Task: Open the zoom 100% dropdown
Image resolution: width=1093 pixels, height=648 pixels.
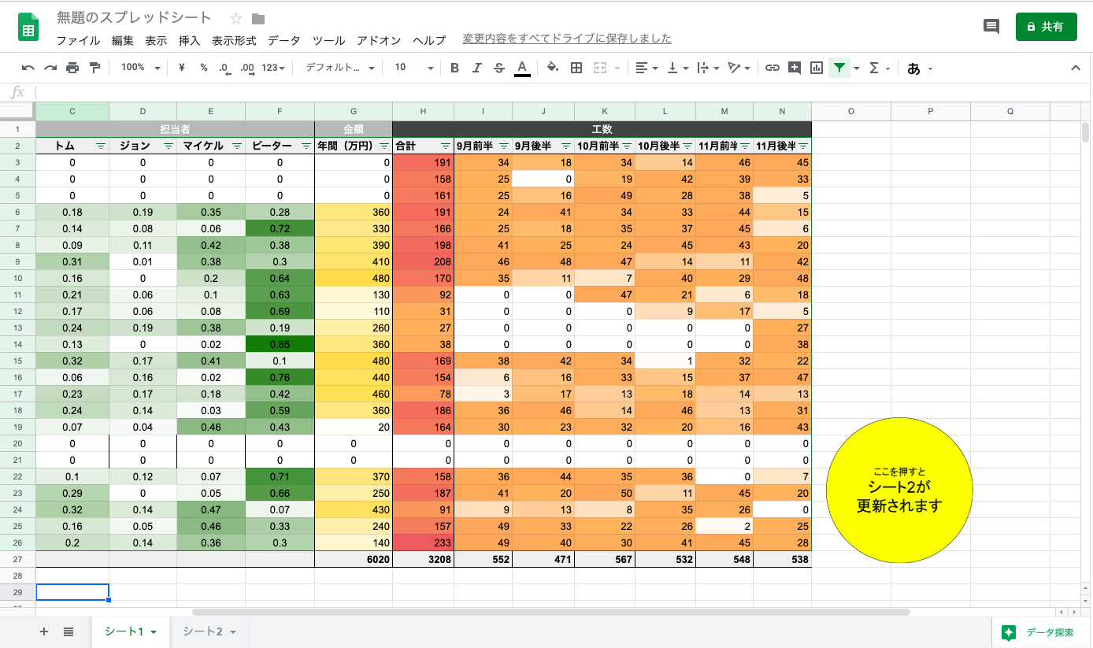Action: [x=140, y=68]
